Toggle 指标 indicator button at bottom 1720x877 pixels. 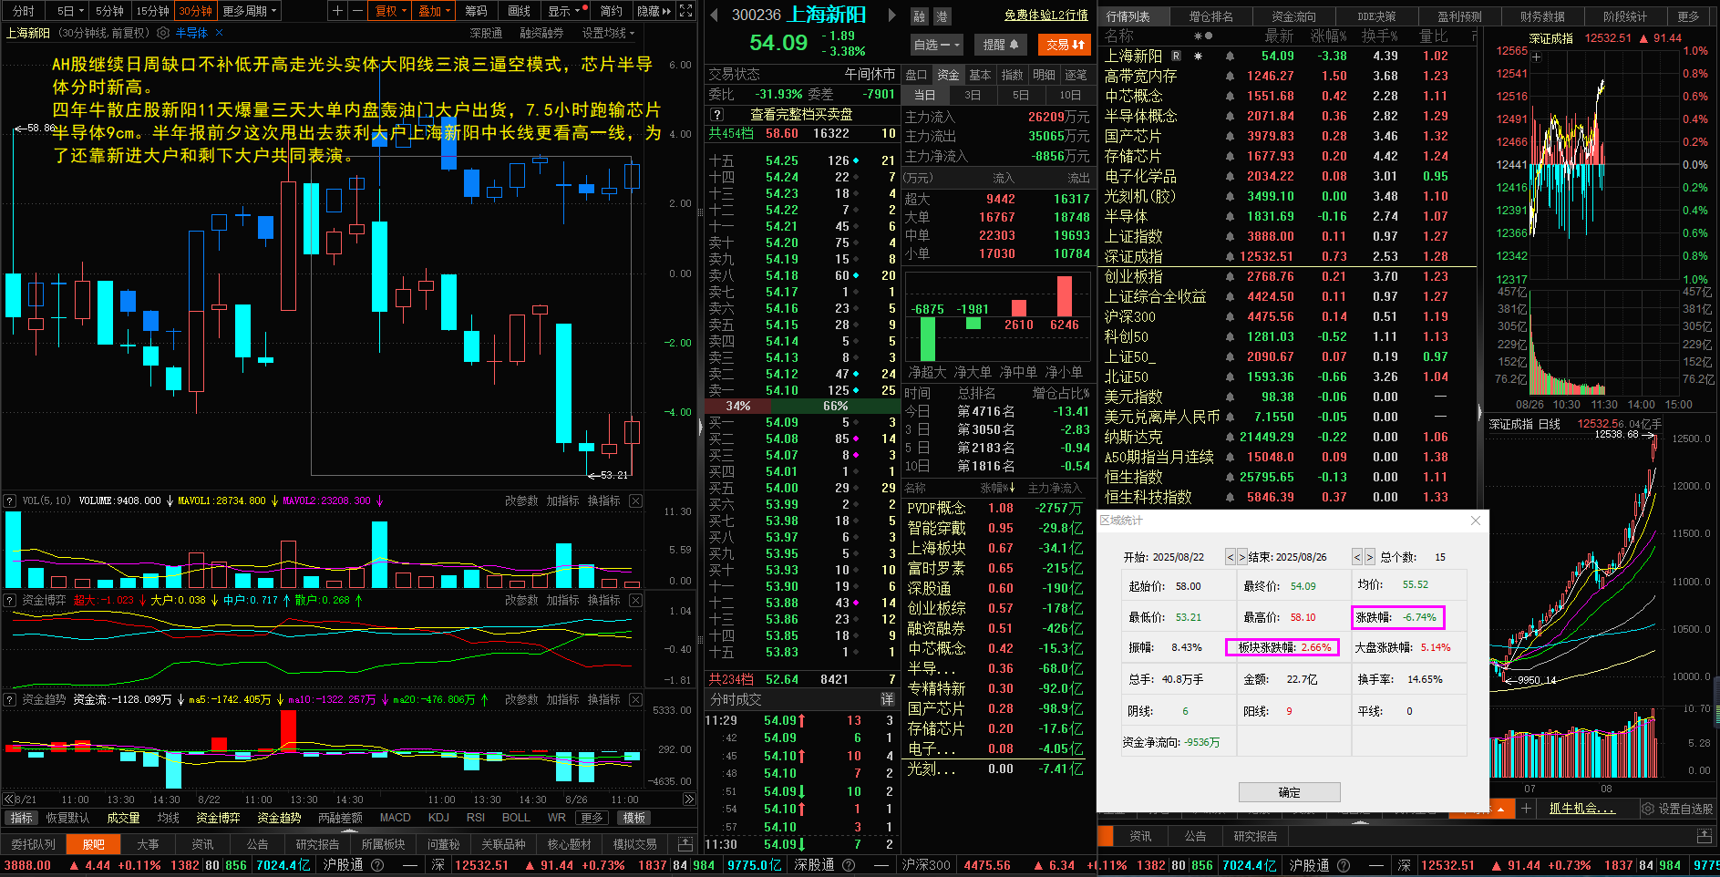[x=21, y=818]
